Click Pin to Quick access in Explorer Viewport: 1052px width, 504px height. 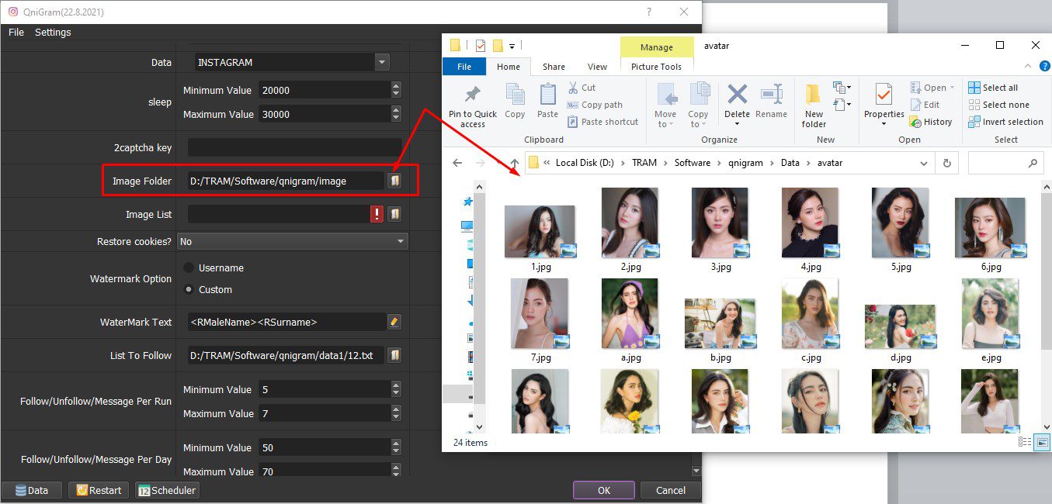pyautogui.click(x=472, y=105)
